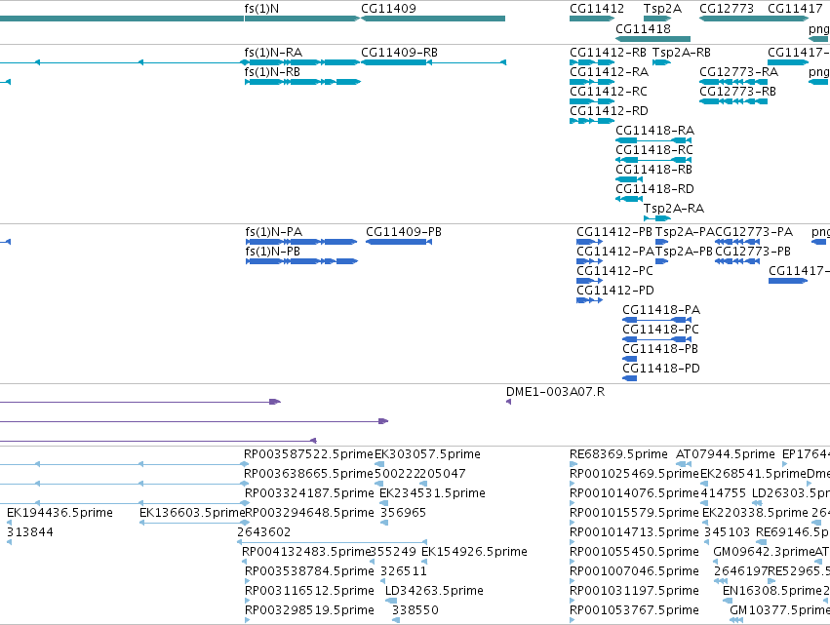Screen dimensions: 830x625
Task: Click the CG12773 gene label
Action: 727,9
